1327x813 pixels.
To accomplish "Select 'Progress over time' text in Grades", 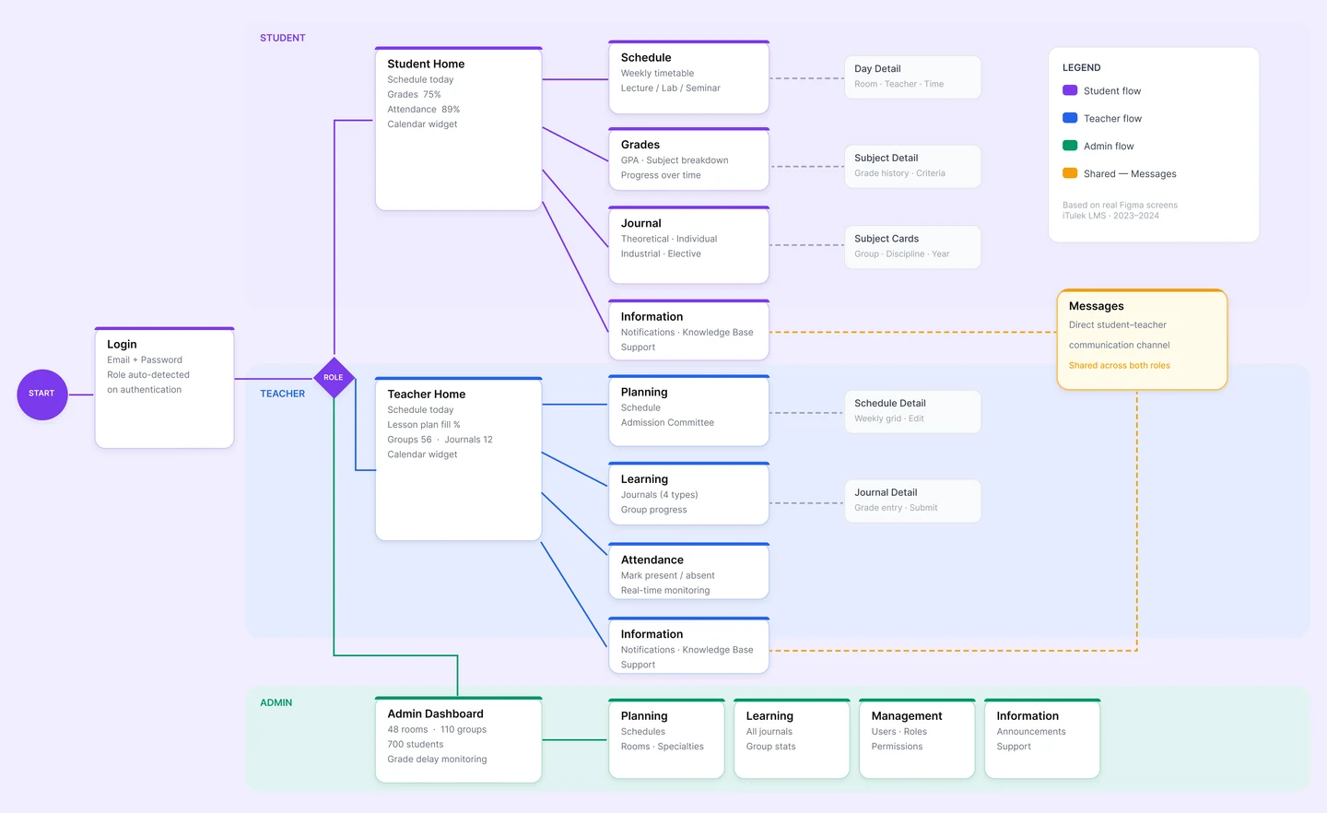I will click(x=661, y=175).
